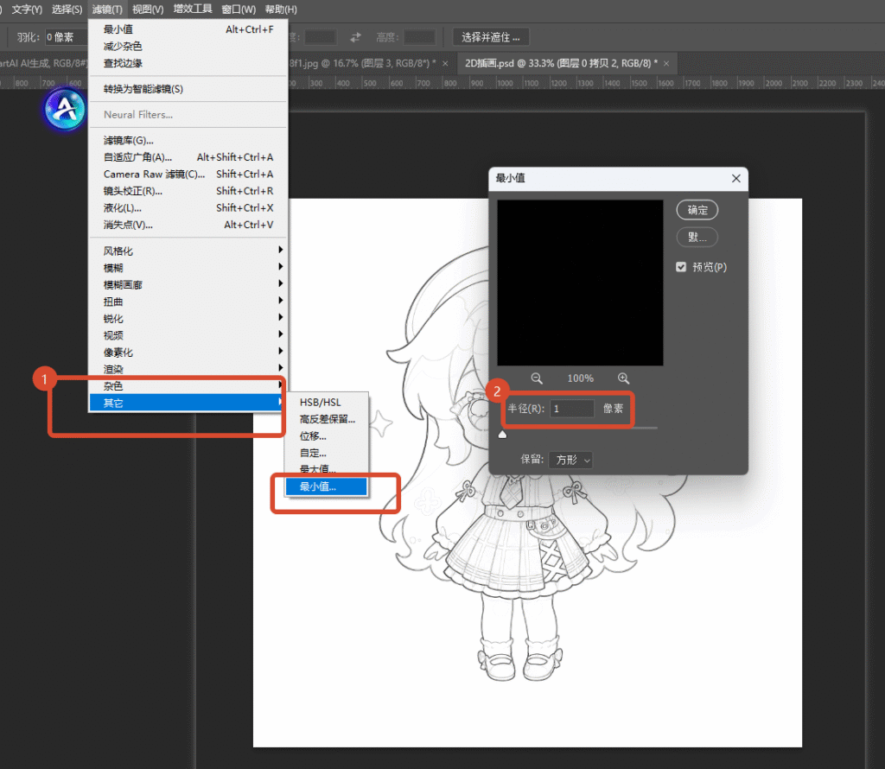Click the blue circular A logo icon
Screen dimensions: 885x769
[x=66, y=109]
